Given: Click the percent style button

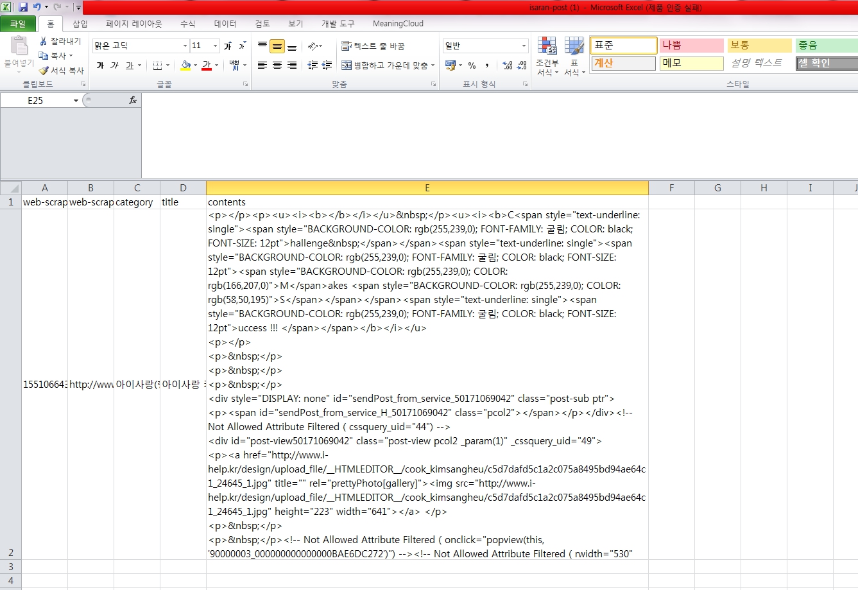Looking at the screenshot, I should click(x=472, y=65).
